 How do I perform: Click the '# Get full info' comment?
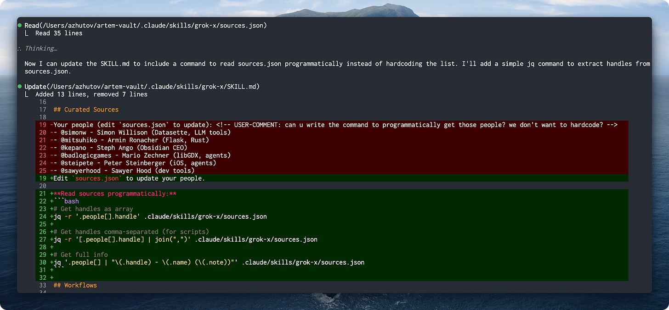pyautogui.click(x=80, y=255)
